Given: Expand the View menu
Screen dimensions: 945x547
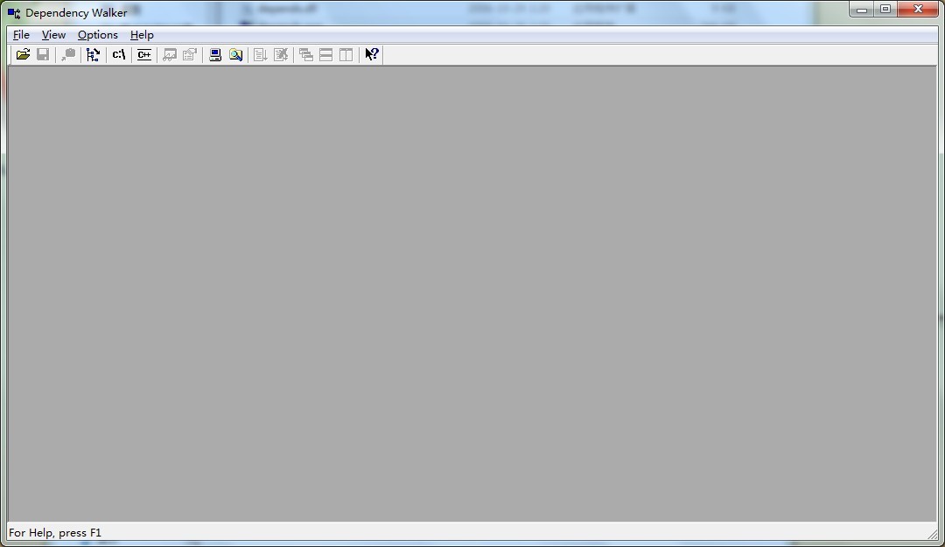Looking at the screenshot, I should [x=53, y=35].
